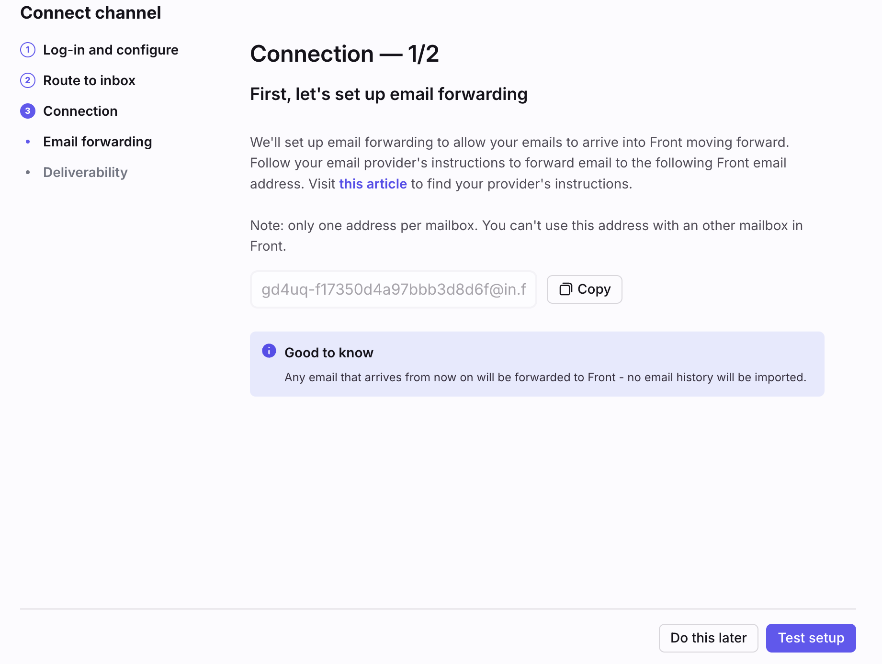Click the copy icon inside Copy button
Image resolution: width=882 pixels, height=664 pixels.
pos(566,289)
